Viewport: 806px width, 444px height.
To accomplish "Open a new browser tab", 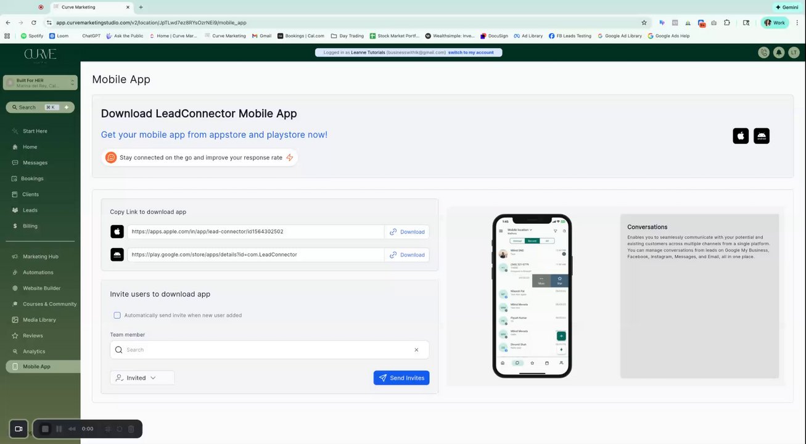I will point(141,7).
